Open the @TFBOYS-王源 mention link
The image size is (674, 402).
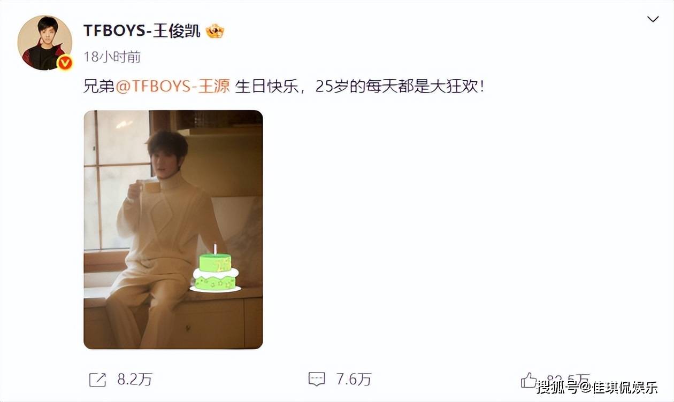(173, 87)
